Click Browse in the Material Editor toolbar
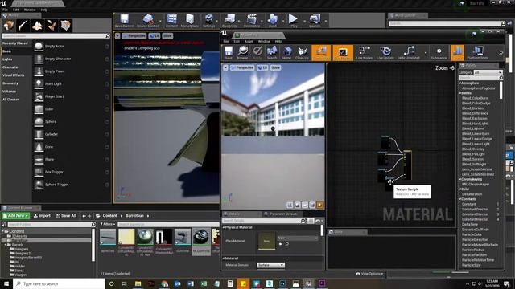Screen dimensions: 515x289 click(243, 53)
